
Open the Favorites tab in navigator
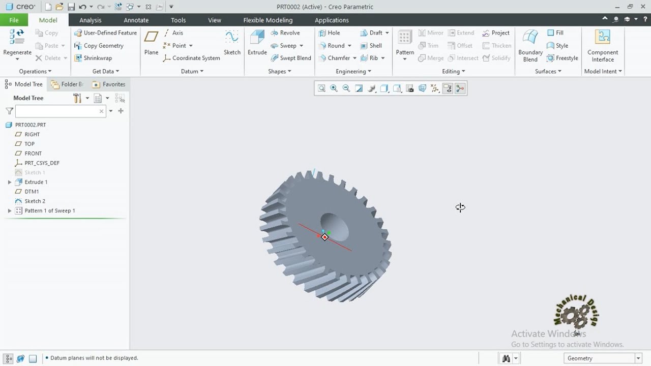108,84
